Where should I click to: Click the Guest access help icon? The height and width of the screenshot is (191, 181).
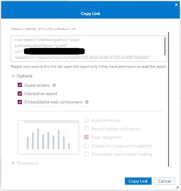(x=54, y=85)
